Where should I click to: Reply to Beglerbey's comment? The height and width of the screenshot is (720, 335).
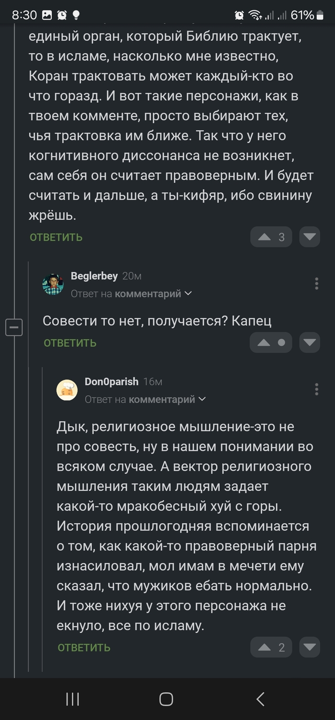70,343
